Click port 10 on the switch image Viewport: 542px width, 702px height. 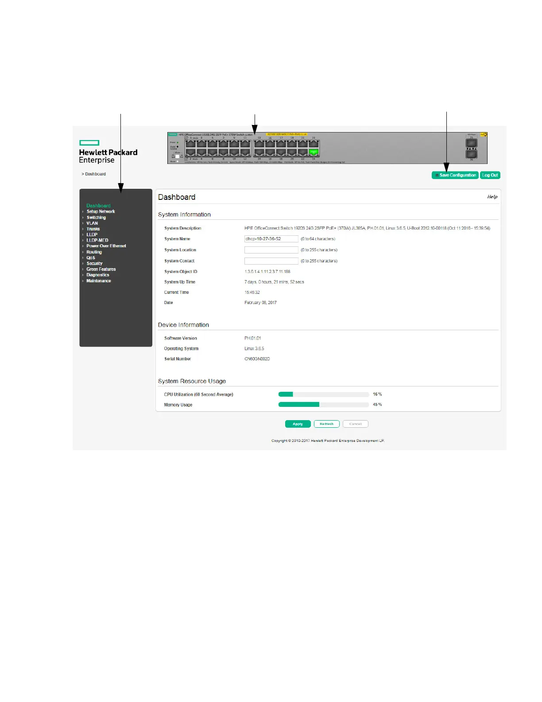[234, 152]
